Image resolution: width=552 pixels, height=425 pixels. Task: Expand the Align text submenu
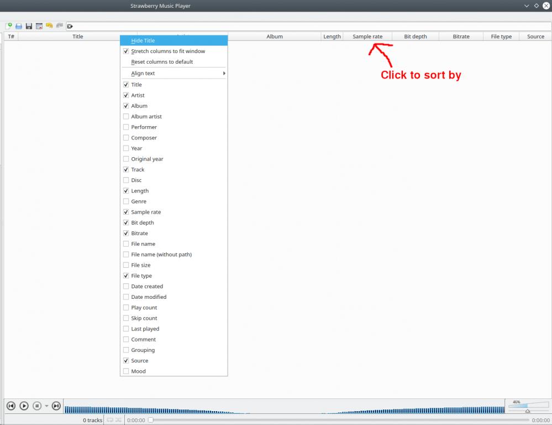click(174, 73)
